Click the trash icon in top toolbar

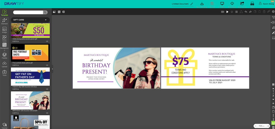pos(259,12)
